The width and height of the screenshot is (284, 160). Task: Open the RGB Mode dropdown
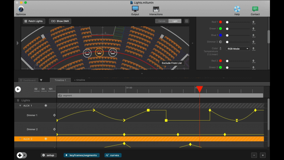pyautogui.click(x=238, y=49)
